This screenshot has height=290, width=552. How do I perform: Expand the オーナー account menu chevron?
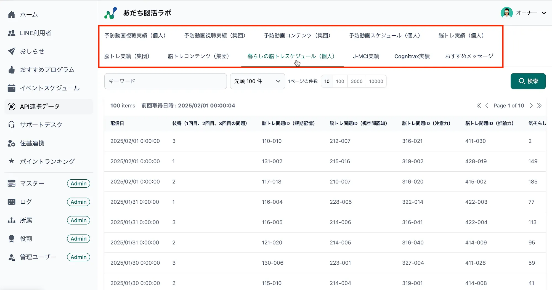[544, 13]
